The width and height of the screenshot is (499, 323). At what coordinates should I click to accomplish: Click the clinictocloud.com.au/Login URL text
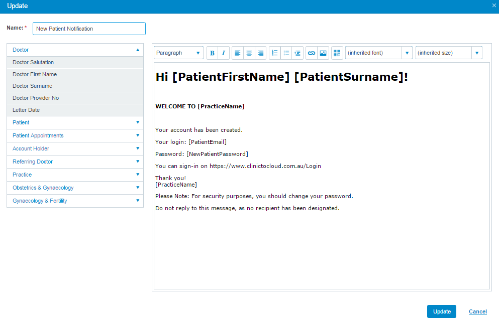265,166
